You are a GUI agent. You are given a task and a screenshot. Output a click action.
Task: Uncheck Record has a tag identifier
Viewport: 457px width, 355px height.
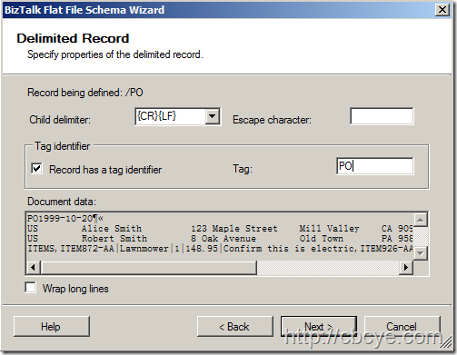click(x=36, y=168)
